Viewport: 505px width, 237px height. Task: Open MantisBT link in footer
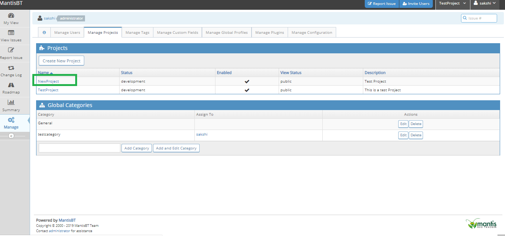67,220
